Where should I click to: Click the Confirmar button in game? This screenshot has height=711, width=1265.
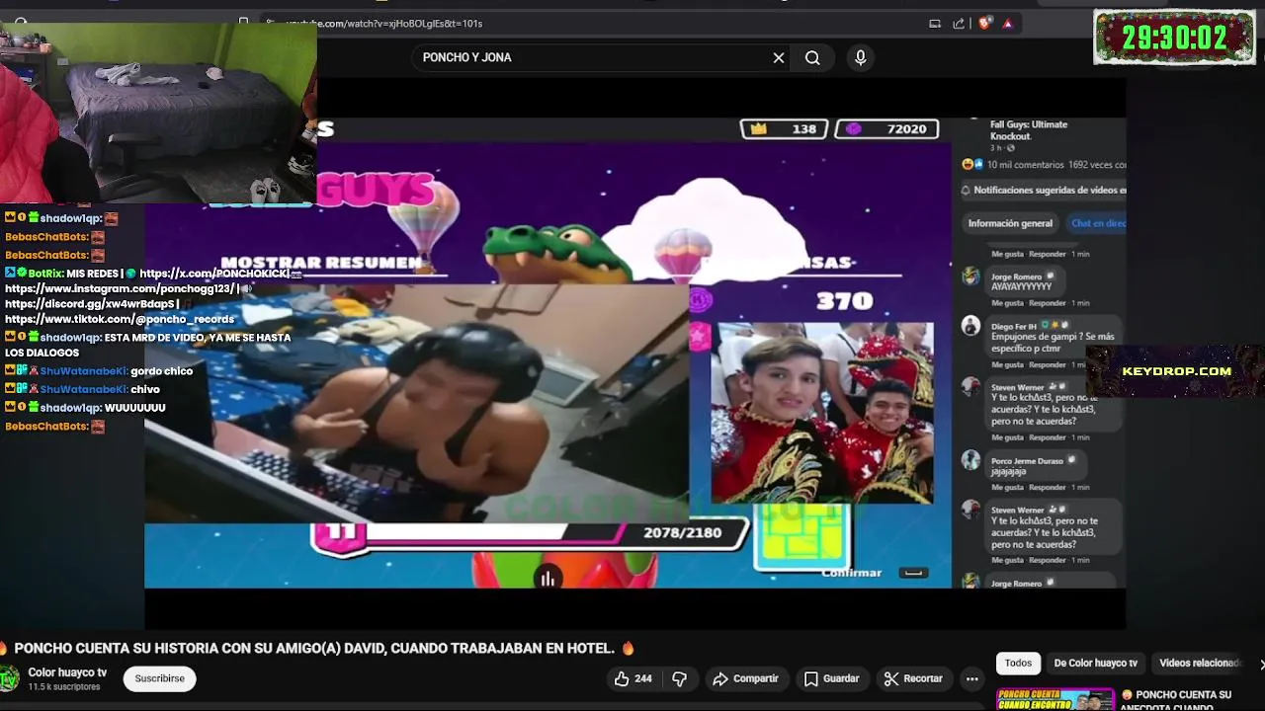[851, 573]
